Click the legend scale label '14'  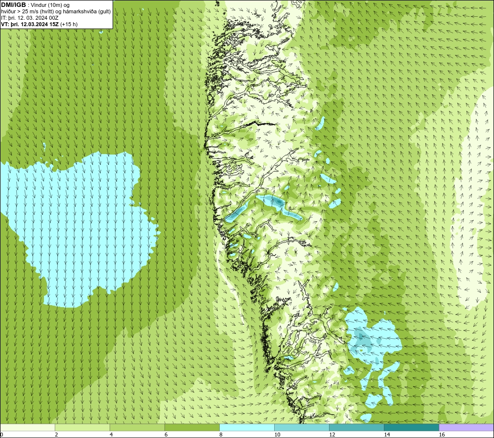(x=387, y=435)
